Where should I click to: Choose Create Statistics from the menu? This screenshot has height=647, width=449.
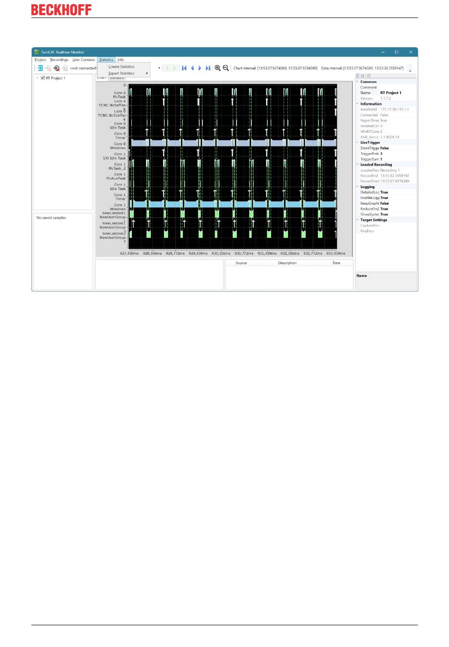tap(124, 67)
